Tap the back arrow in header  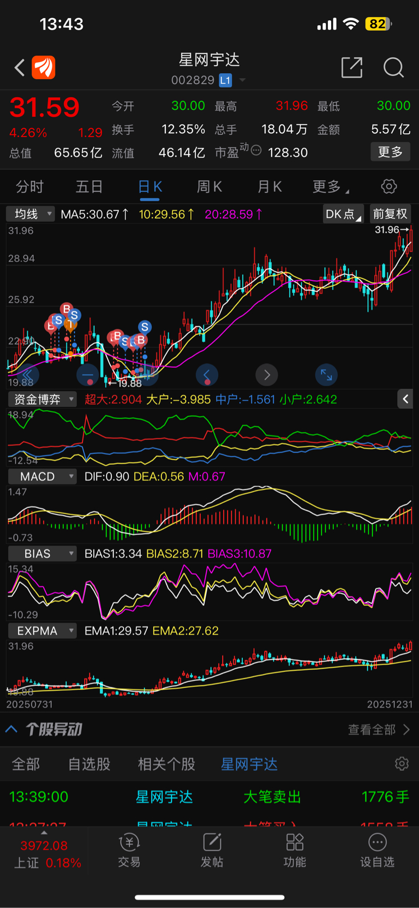coord(20,68)
